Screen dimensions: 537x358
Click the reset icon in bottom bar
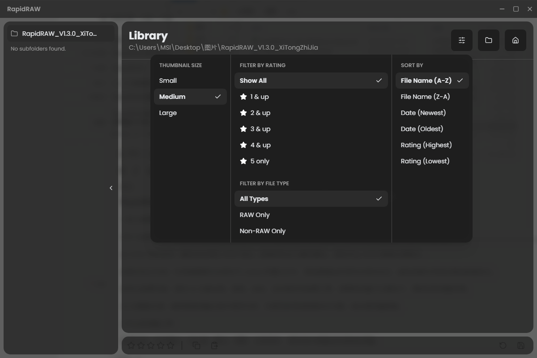point(503,345)
